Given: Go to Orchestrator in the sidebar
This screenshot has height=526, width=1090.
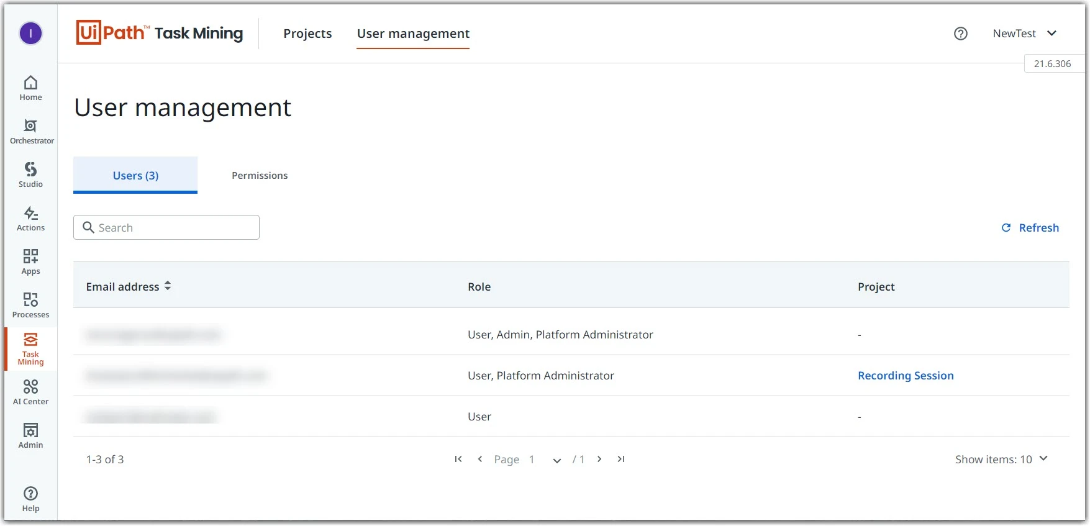Looking at the screenshot, I should (x=31, y=132).
